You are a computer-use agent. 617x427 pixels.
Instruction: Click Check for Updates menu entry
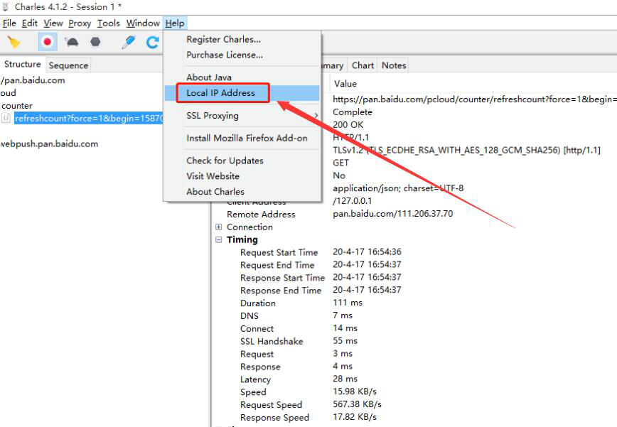point(225,161)
